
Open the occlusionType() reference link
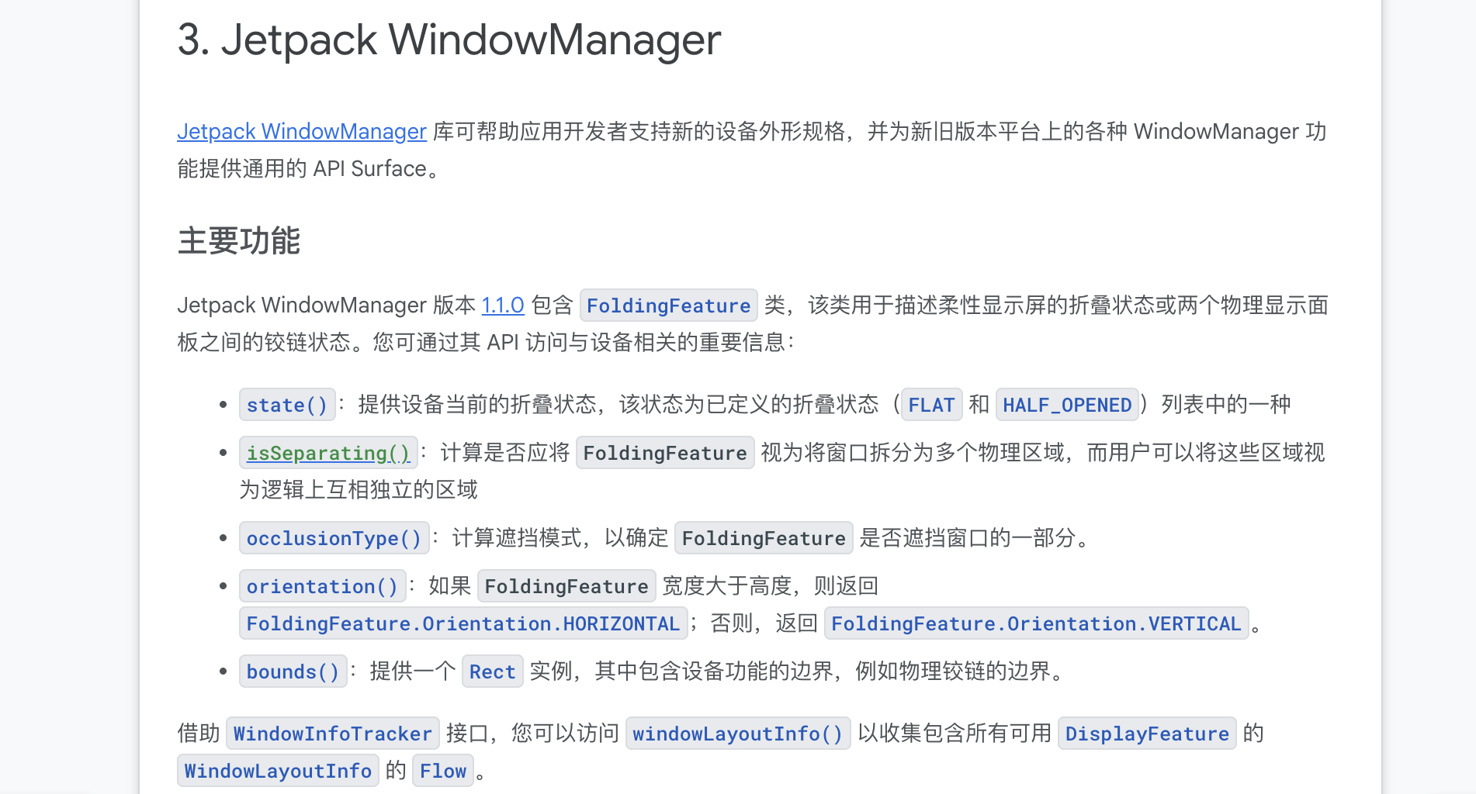[334, 538]
